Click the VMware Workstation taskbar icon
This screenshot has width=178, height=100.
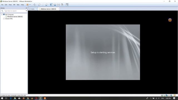[41, 98]
